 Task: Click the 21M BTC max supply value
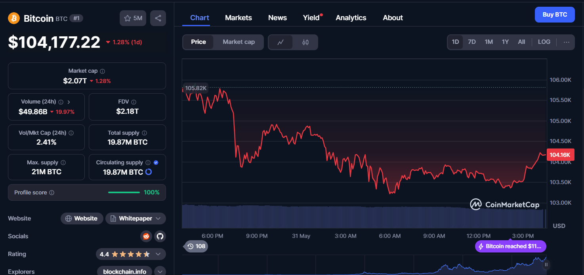[46, 172]
